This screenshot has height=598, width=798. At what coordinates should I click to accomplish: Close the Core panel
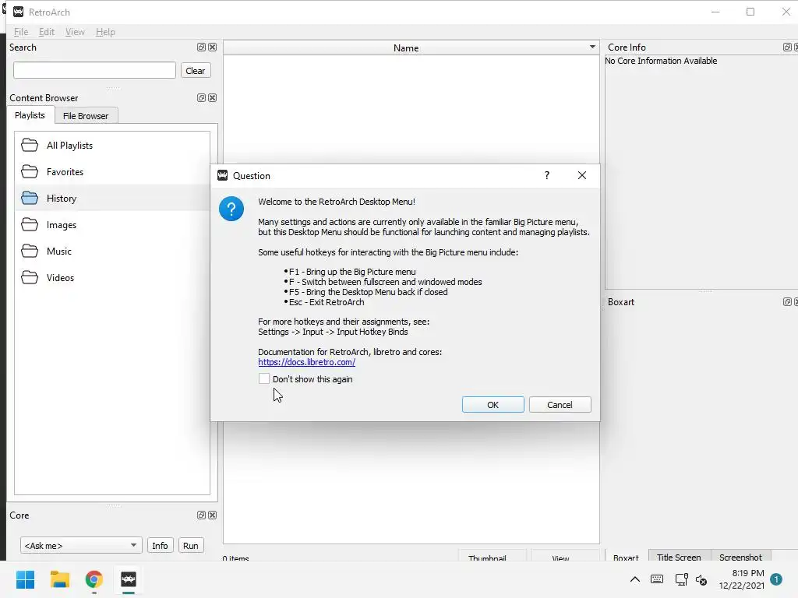(x=213, y=515)
